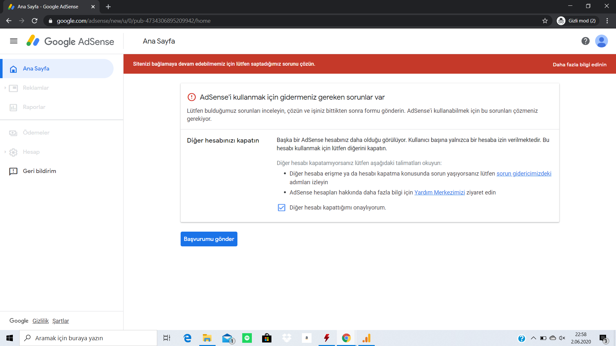Image resolution: width=616 pixels, height=346 pixels.
Task: Reload the page
Action: tap(35, 21)
